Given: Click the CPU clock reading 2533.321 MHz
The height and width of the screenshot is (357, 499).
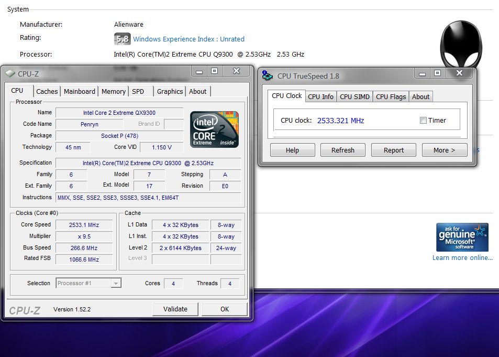Looking at the screenshot, I should 340,121.
